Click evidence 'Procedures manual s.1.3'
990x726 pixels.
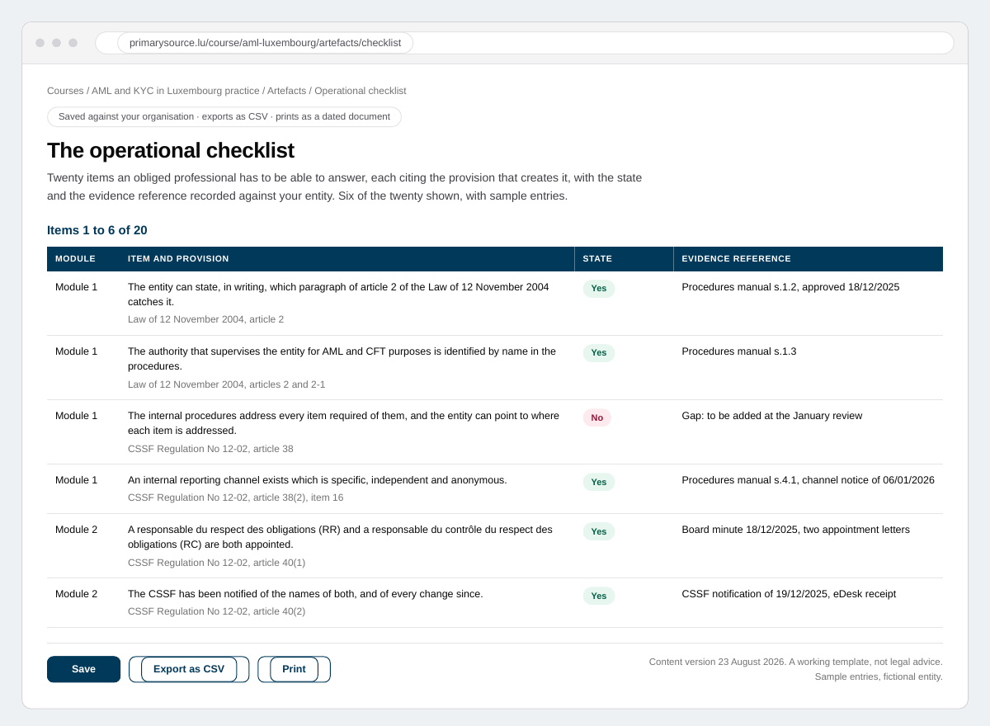point(739,351)
